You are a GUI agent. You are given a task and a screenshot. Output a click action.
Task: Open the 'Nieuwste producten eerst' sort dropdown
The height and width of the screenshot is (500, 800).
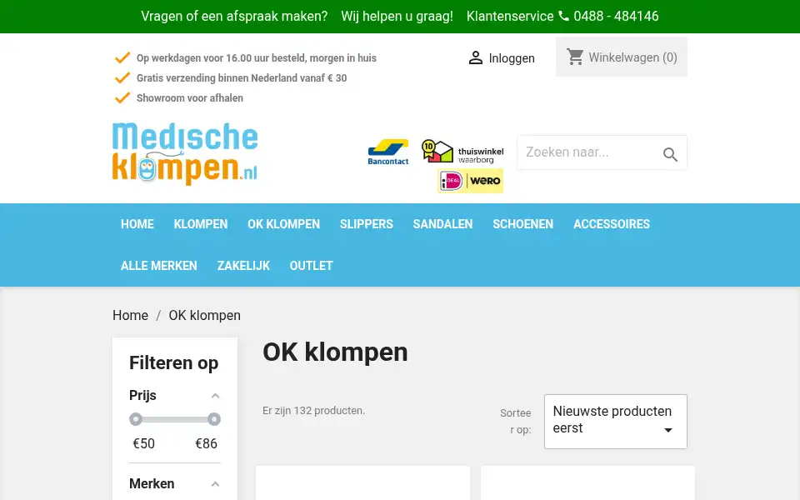(x=615, y=422)
